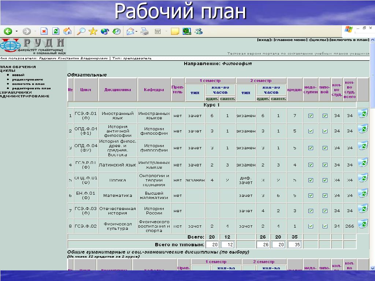
Task: Open включить в план sidebar item
Action: click(28, 84)
